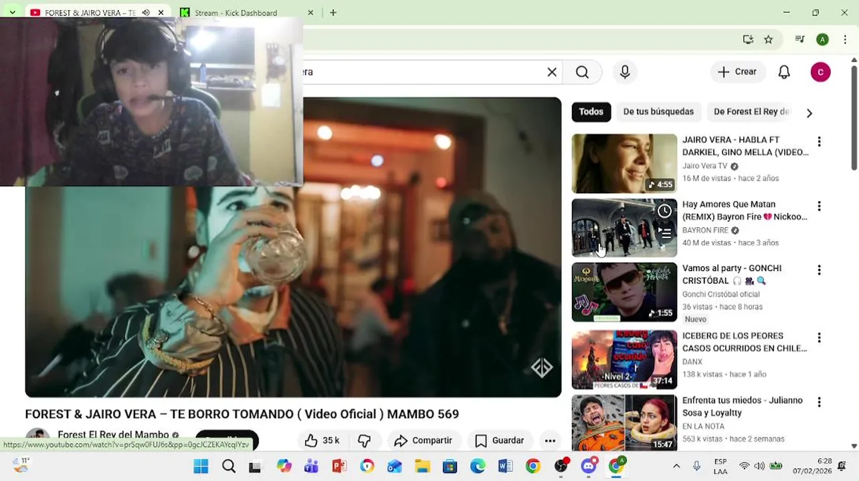Click the Compartir share button
Viewport: 859px width, 481px height.
[x=423, y=440]
